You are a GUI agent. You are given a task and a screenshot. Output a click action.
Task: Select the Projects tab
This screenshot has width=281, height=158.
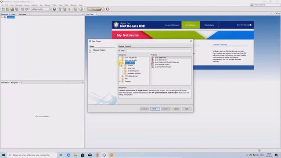(4, 14)
